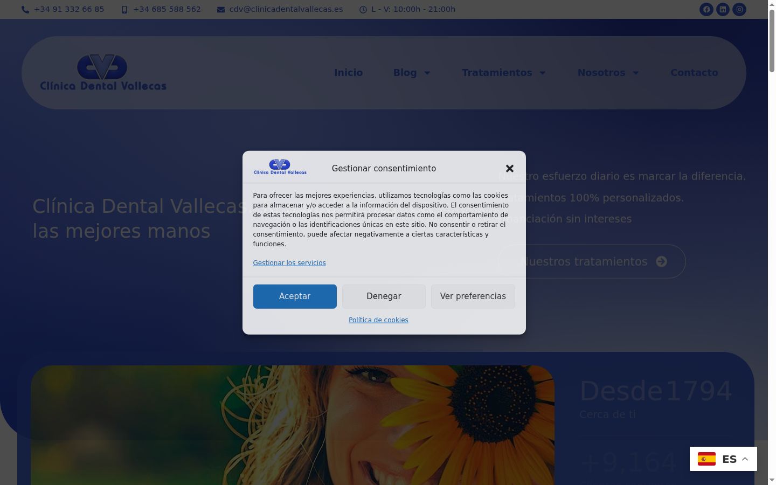Close the consent dialog with the X

[x=510, y=169]
